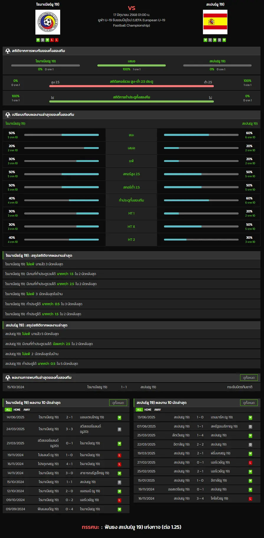The width and height of the screenshot is (264, 538).
Task: Click L badge of the 16/11/2024 Spain match
Action: tap(250, 499)
